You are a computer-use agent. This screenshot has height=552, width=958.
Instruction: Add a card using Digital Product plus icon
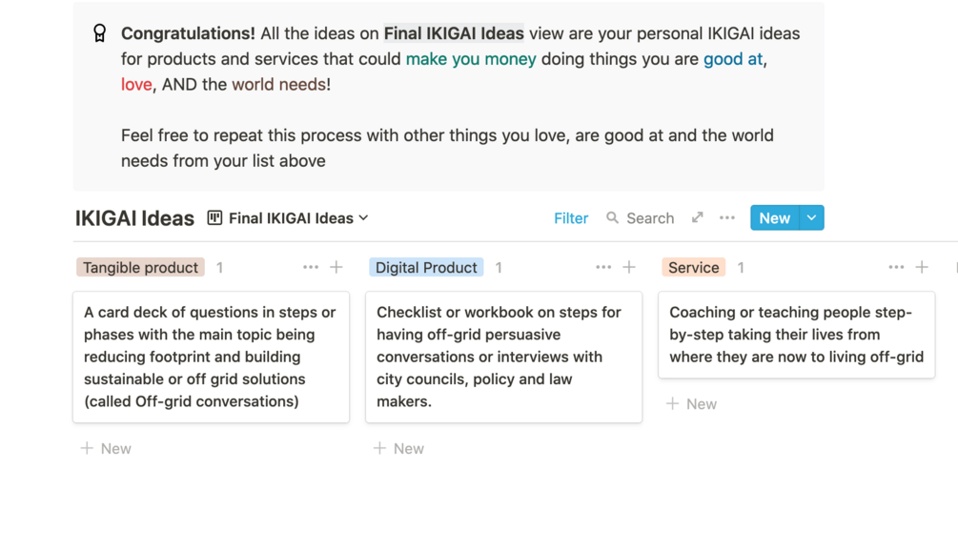[629, 268]
